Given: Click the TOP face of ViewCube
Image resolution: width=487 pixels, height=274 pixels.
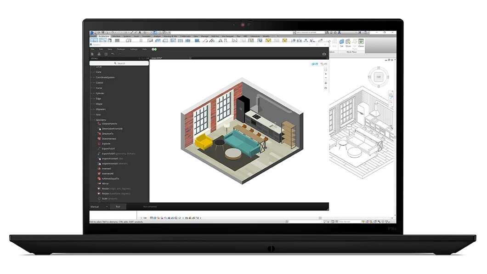Looking at the screenshot, I should pos(379,76).
